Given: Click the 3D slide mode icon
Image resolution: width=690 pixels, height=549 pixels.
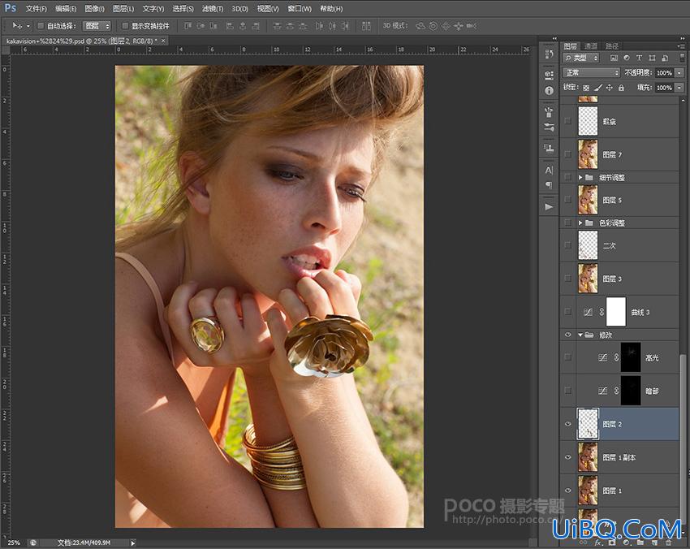Looking at the screenshot, I should point(459,26).
